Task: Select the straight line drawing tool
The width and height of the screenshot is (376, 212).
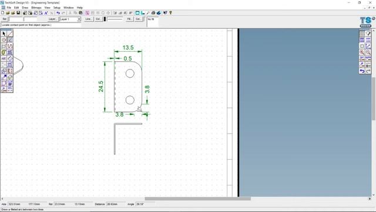Action: [x=10, y=34]
